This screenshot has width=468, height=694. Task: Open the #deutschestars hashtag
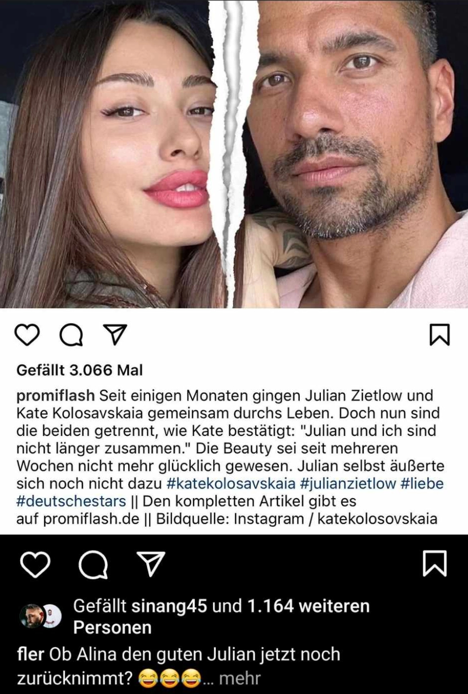point(71,501)
